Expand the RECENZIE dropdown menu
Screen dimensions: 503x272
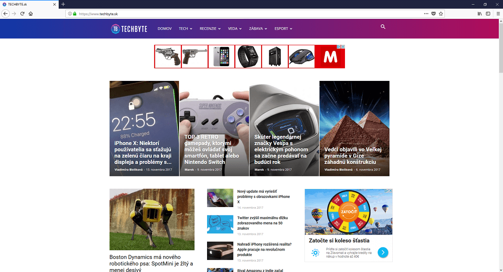coord(210,28)
